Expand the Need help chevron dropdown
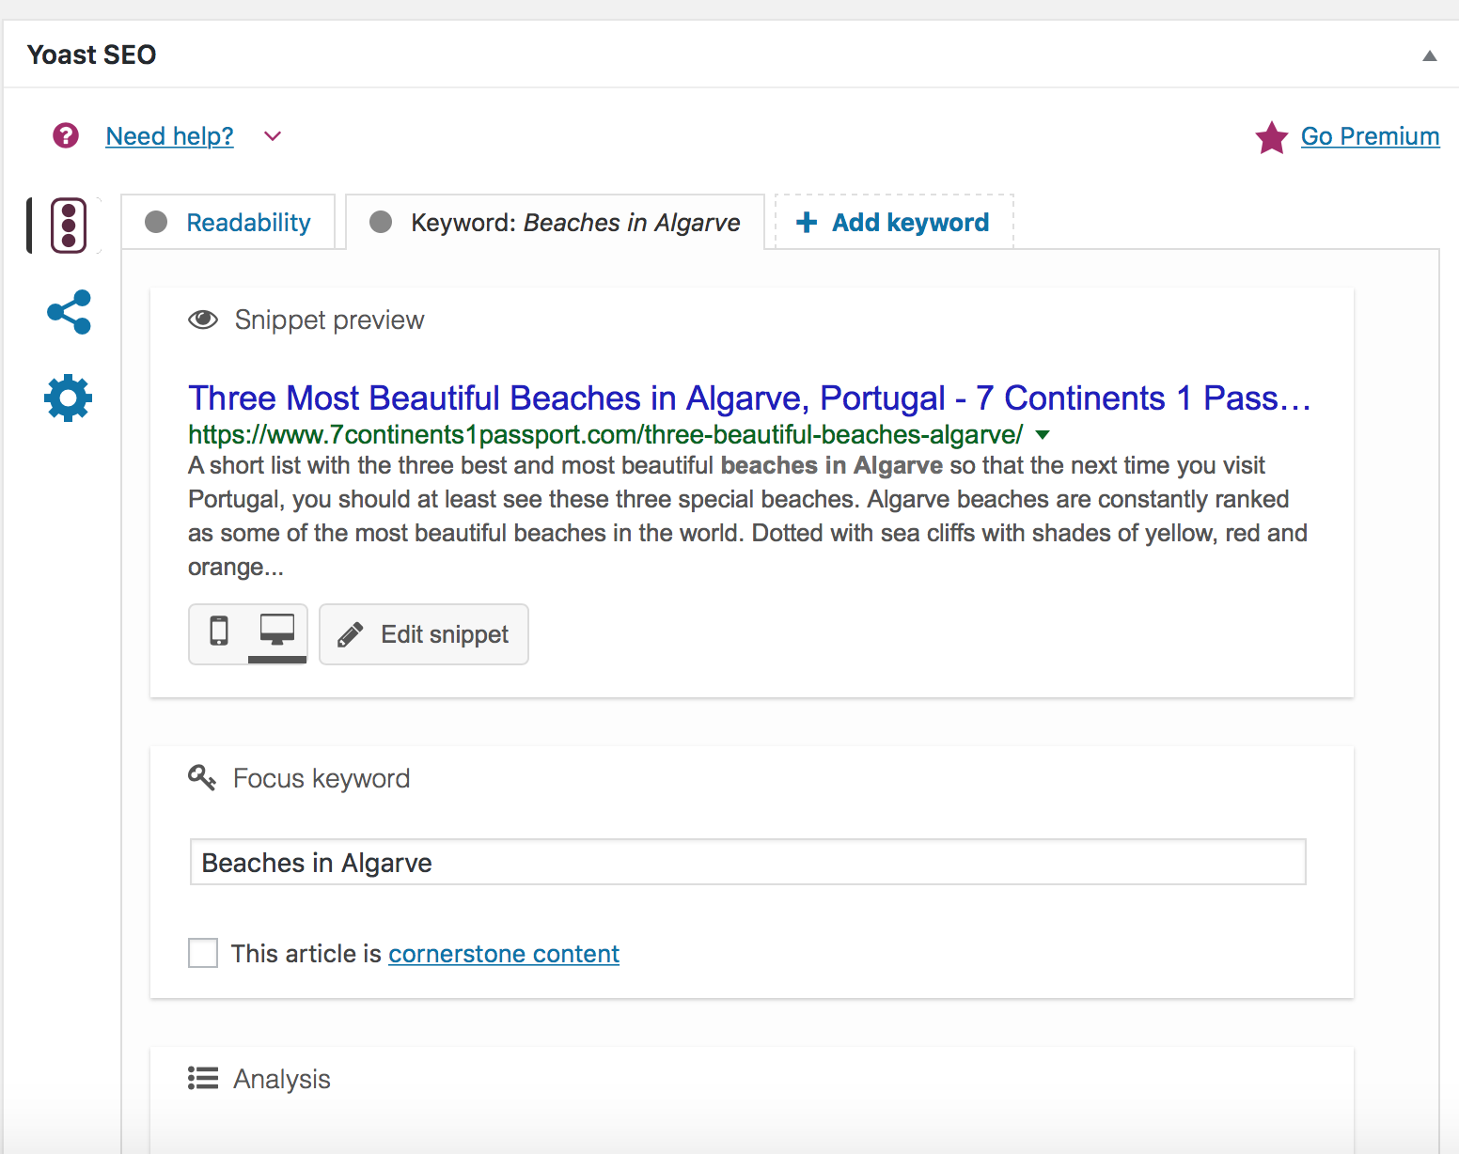Viewport: 1459px width, 1154px height. [x=273, y=136]
